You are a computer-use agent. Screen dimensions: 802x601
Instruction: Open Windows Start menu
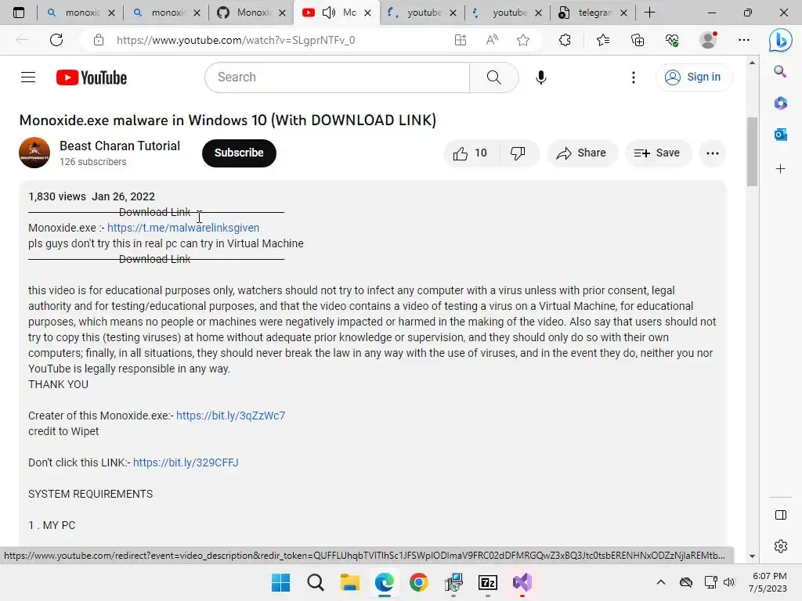click(280, 582)
